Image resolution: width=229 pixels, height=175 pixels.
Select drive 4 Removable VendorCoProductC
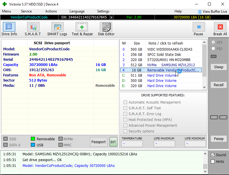[161, 70]
